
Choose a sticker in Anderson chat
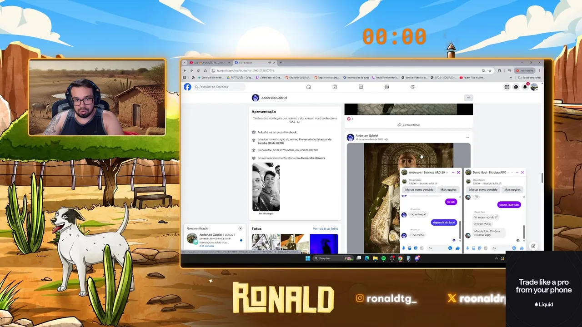pyautogui.click(x=416, y=248)
